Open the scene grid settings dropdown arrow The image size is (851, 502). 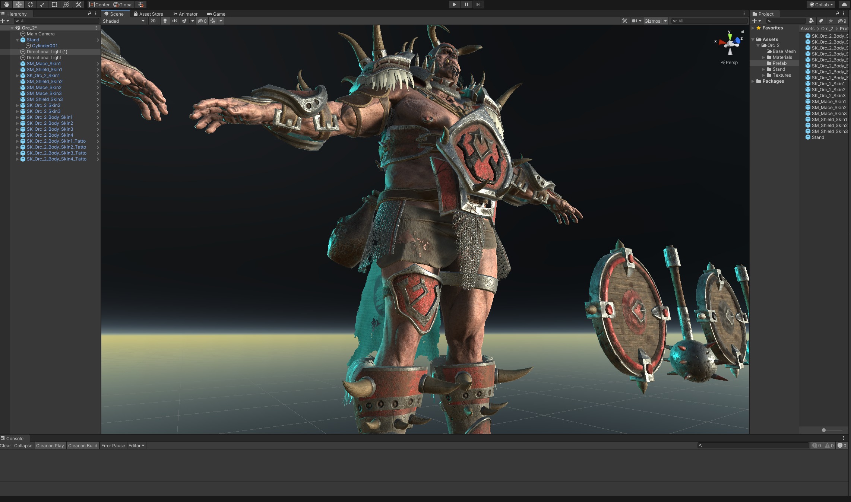click(221, 21)
